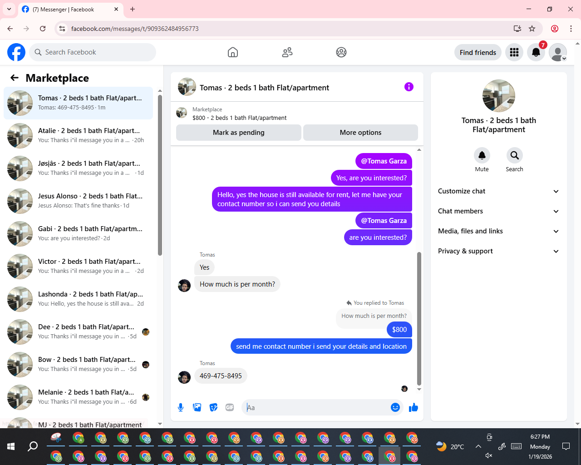Show hidden system tray icons
Image resolution: width=581 pixels, height=465 pixels.
478,446
